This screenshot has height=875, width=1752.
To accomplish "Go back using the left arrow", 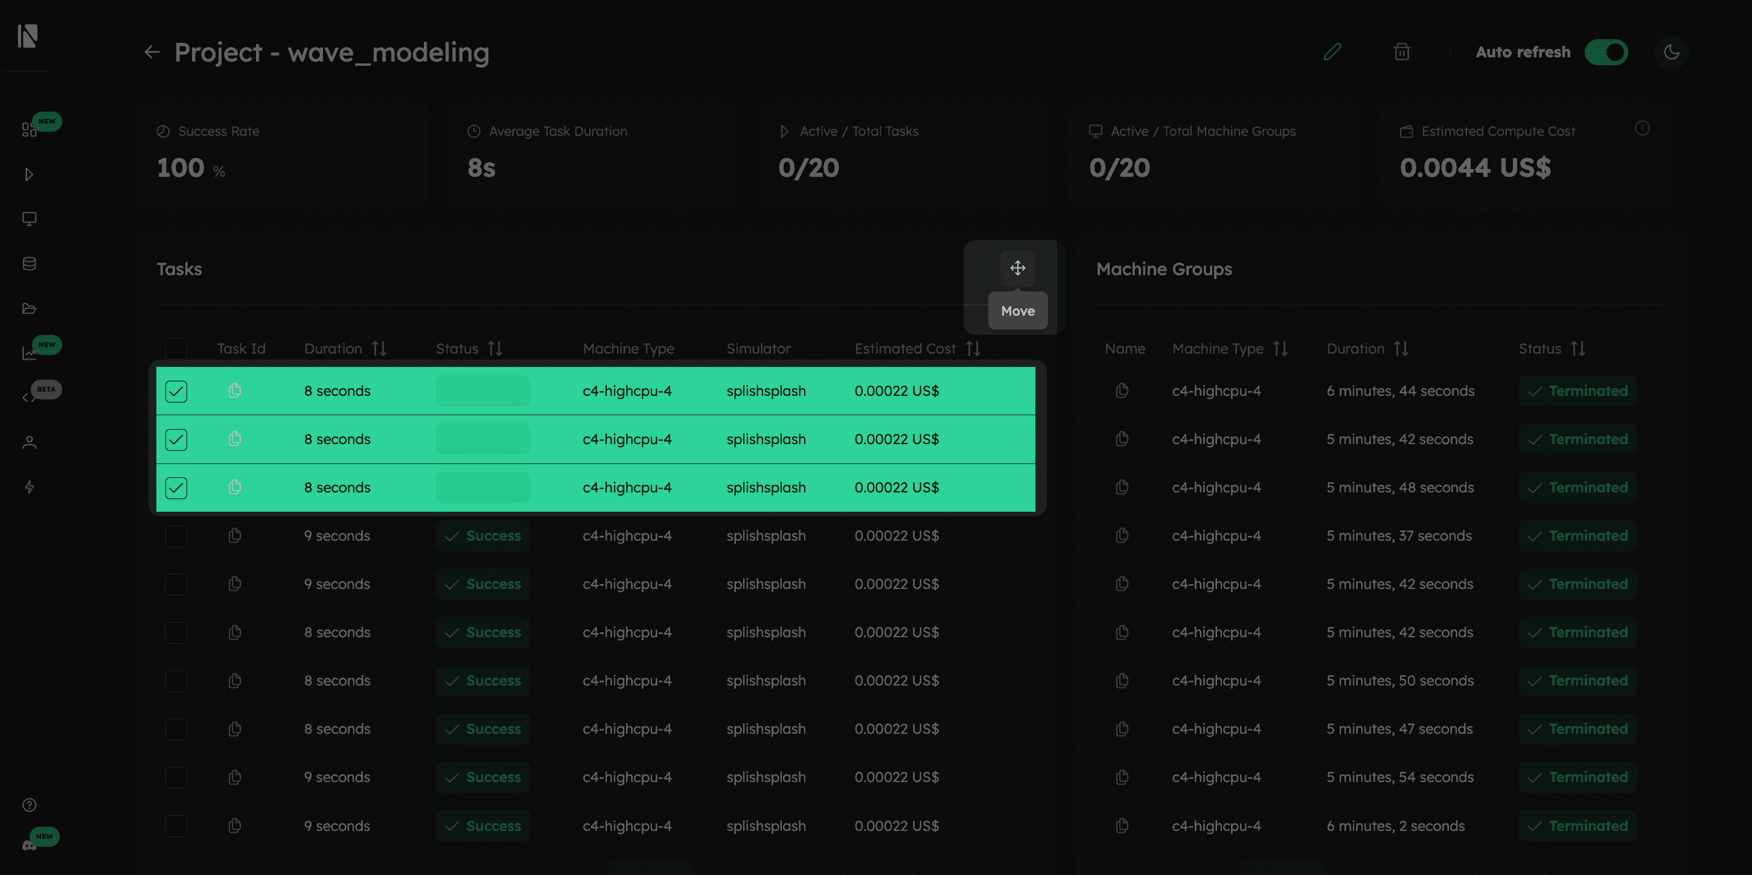I will (x=152, y=52).
